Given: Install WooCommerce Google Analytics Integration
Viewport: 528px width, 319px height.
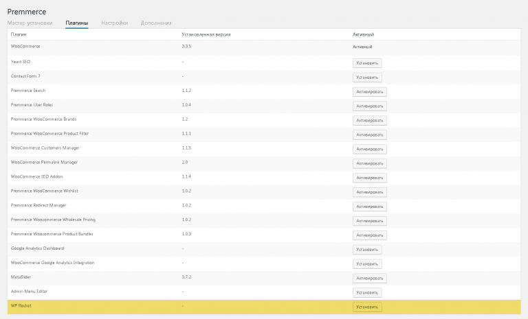Looking at the screenshot, I should pos(367,264).
